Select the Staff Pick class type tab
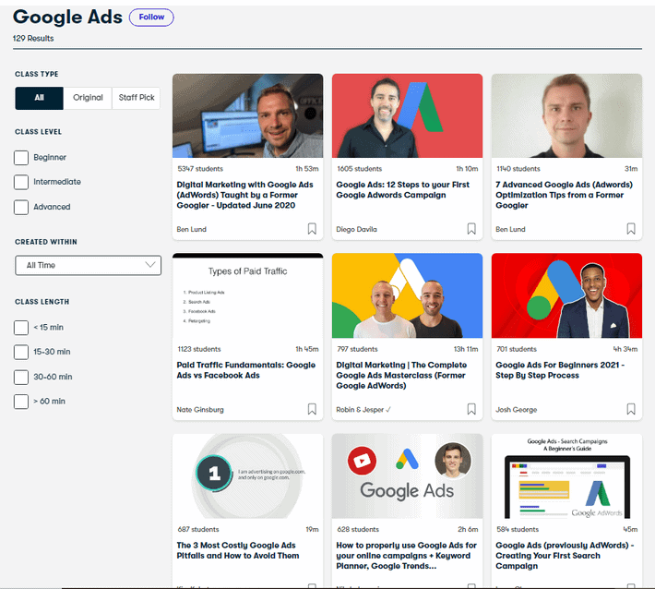The height and width of the screenshot is (589, 655). tap(137, 98)
